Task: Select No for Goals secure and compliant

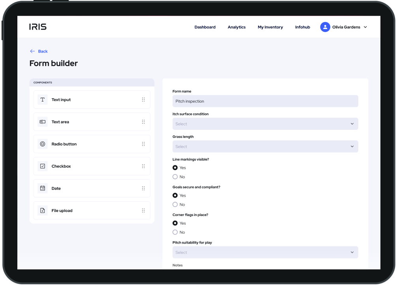Action: point(174,204)
